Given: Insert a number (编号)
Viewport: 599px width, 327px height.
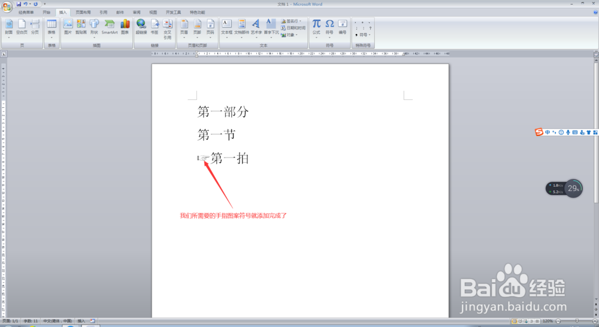Looking at the screenshot, I should tap(342, 27).
